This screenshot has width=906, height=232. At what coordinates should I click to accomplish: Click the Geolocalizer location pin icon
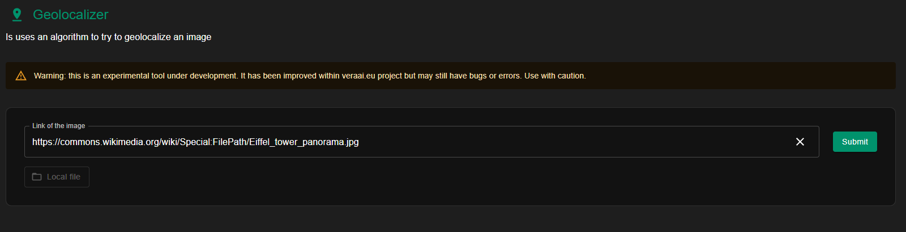tap(17, 15)
